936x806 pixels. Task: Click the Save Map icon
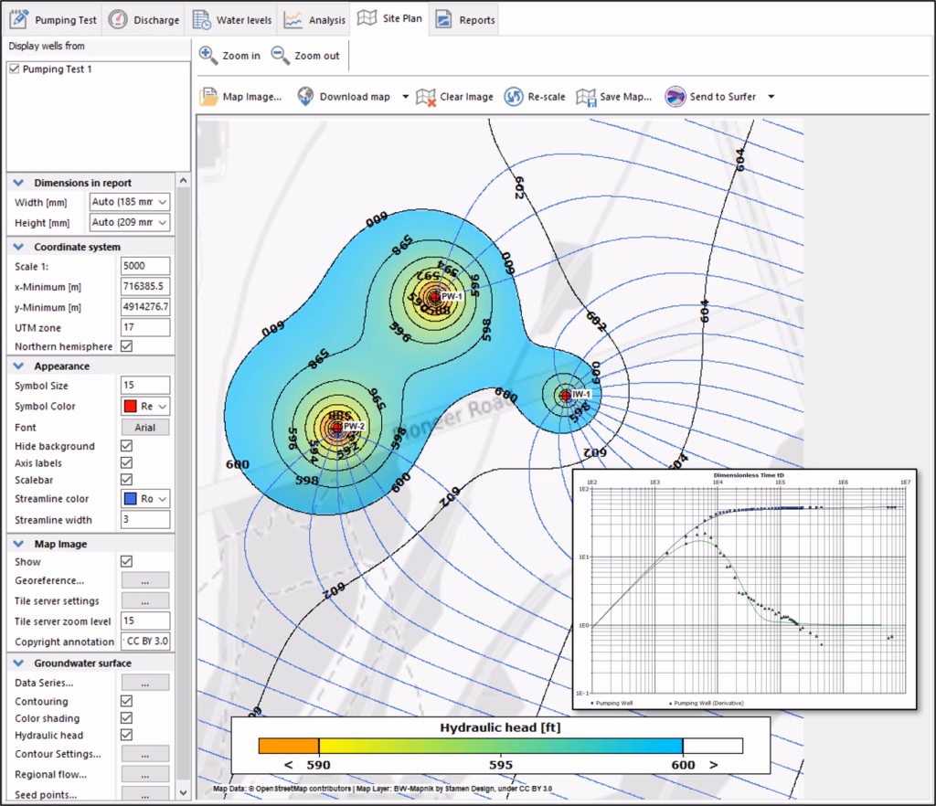tap(586, 97)
